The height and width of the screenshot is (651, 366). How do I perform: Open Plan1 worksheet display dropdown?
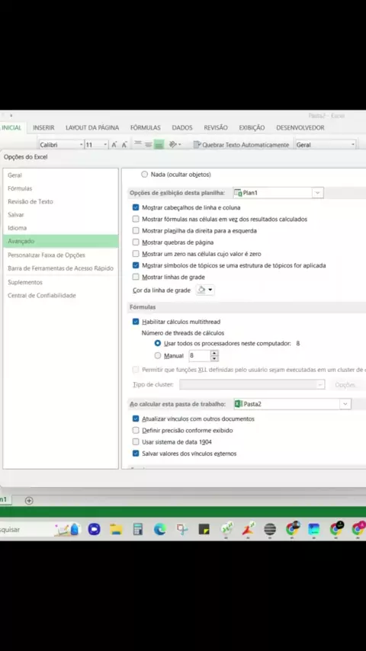coord(318,193)
